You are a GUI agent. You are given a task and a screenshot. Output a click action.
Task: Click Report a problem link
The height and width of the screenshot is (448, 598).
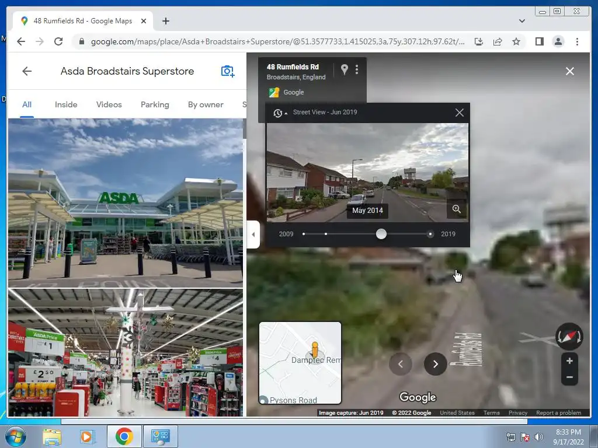coord(558,412)
